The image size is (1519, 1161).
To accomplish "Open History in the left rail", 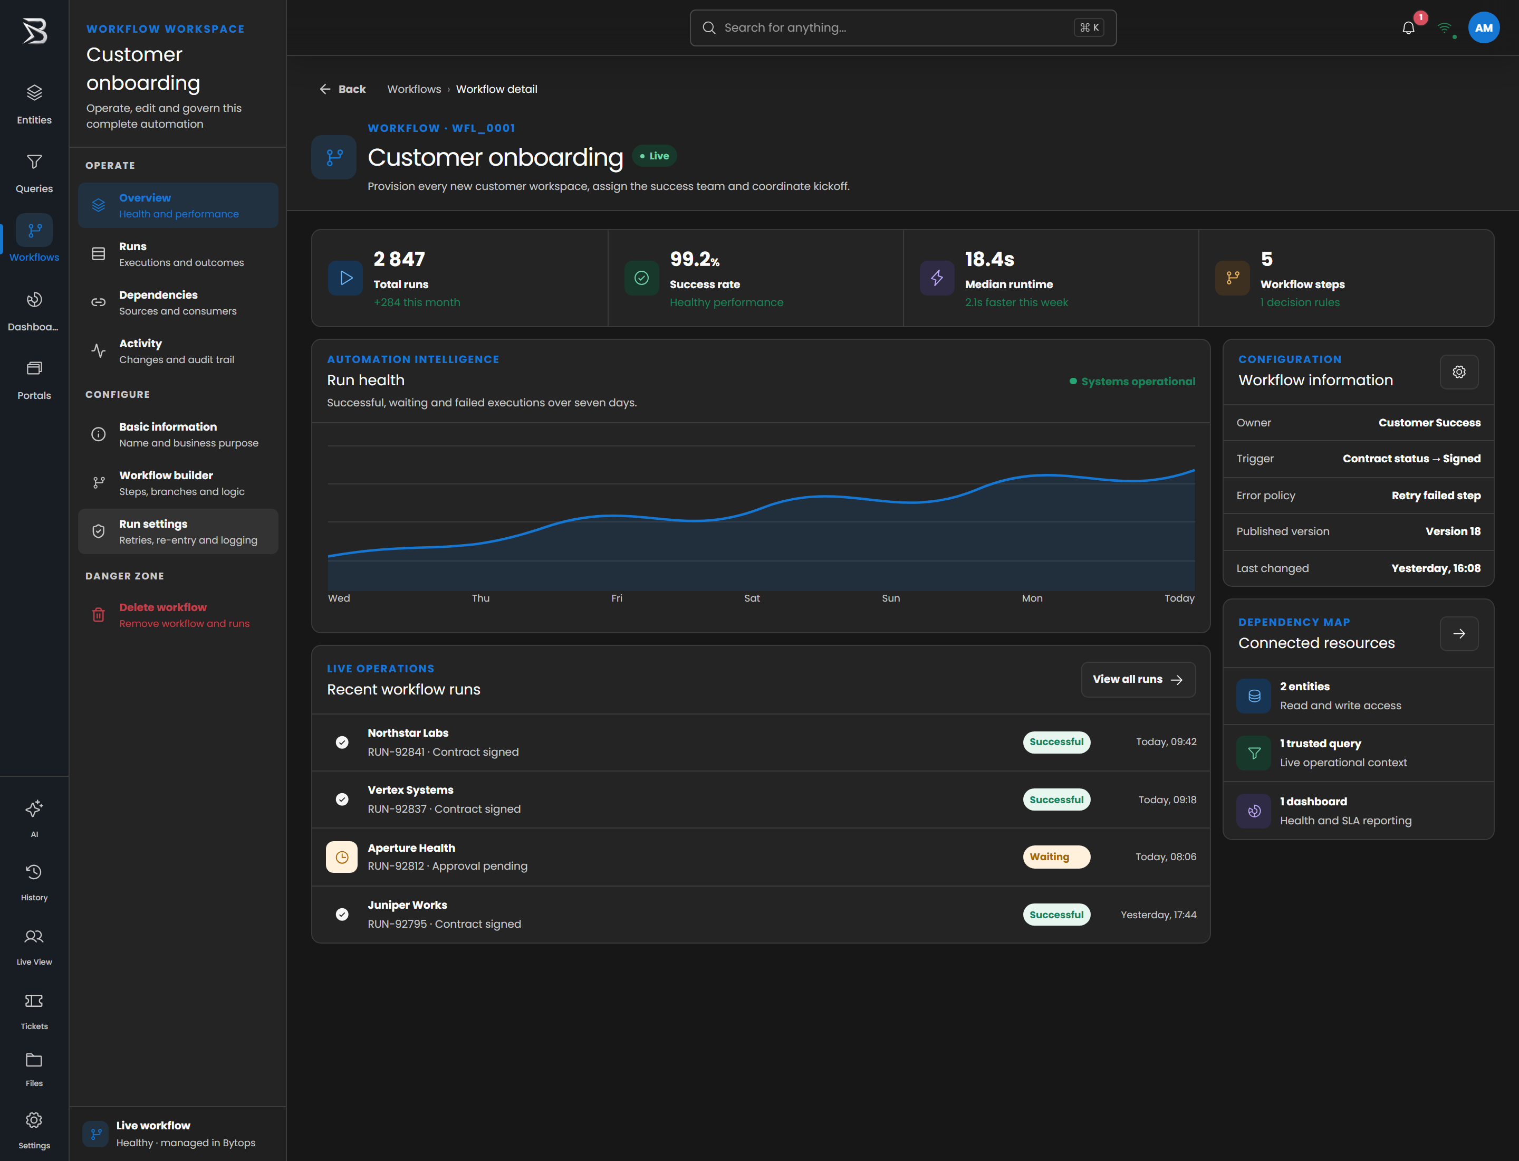I will (34, 882).
